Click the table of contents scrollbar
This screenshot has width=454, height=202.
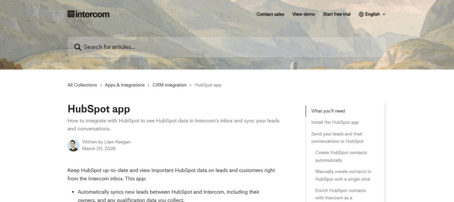[385, 152]
